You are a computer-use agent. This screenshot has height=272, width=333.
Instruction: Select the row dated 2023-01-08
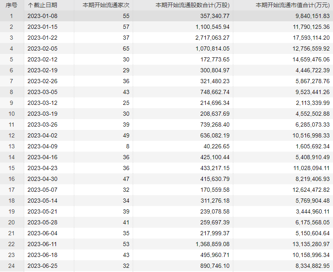tap(166, 16)
